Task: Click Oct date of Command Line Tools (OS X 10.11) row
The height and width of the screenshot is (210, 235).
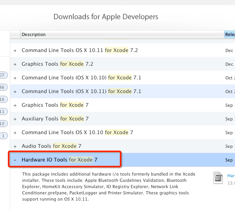Action: [230, 92]
